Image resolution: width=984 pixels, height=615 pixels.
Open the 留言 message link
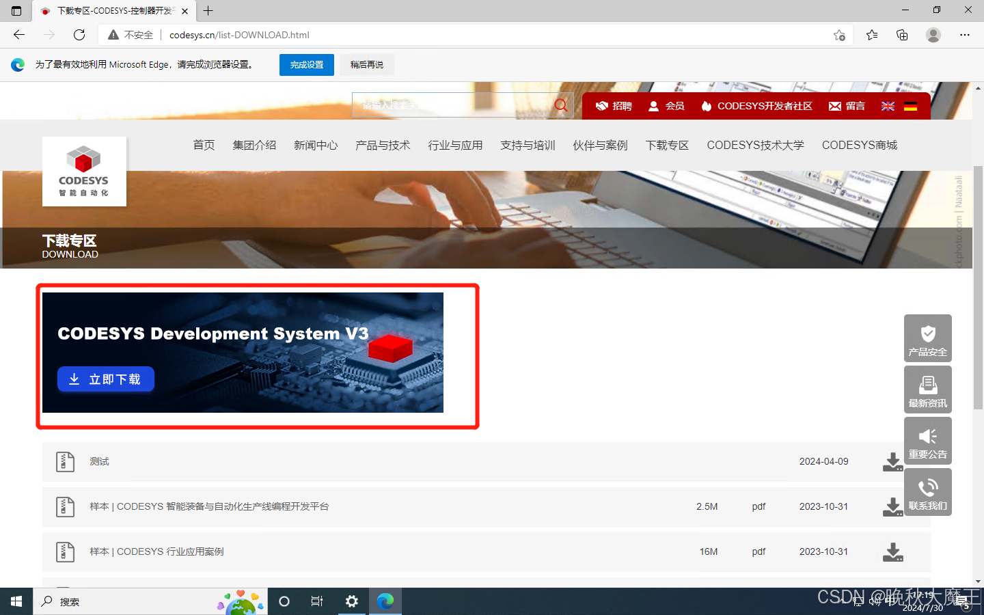pos(847,106)
